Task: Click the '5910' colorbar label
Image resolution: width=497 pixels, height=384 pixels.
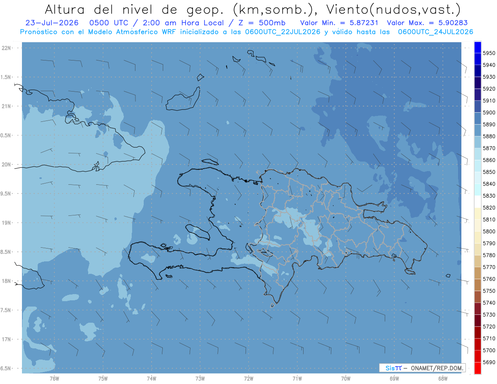Action: point(489,101)
